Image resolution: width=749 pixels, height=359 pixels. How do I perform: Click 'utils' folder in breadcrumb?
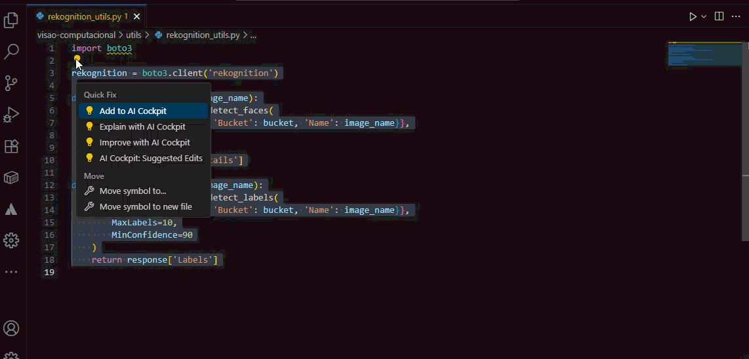click(x=134, y=35)
